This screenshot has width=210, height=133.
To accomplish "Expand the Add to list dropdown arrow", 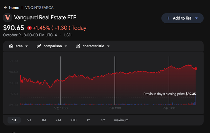I will [x=196, y=18].
